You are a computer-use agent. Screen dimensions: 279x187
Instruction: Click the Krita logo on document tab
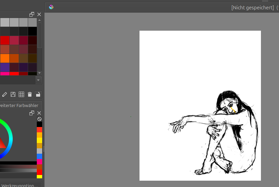[51, 7]
